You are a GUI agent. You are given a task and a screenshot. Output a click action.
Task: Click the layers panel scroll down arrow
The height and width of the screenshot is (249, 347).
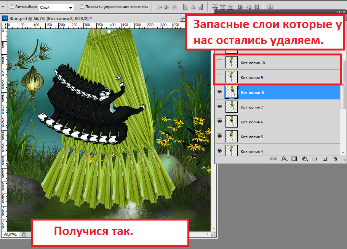343,152
